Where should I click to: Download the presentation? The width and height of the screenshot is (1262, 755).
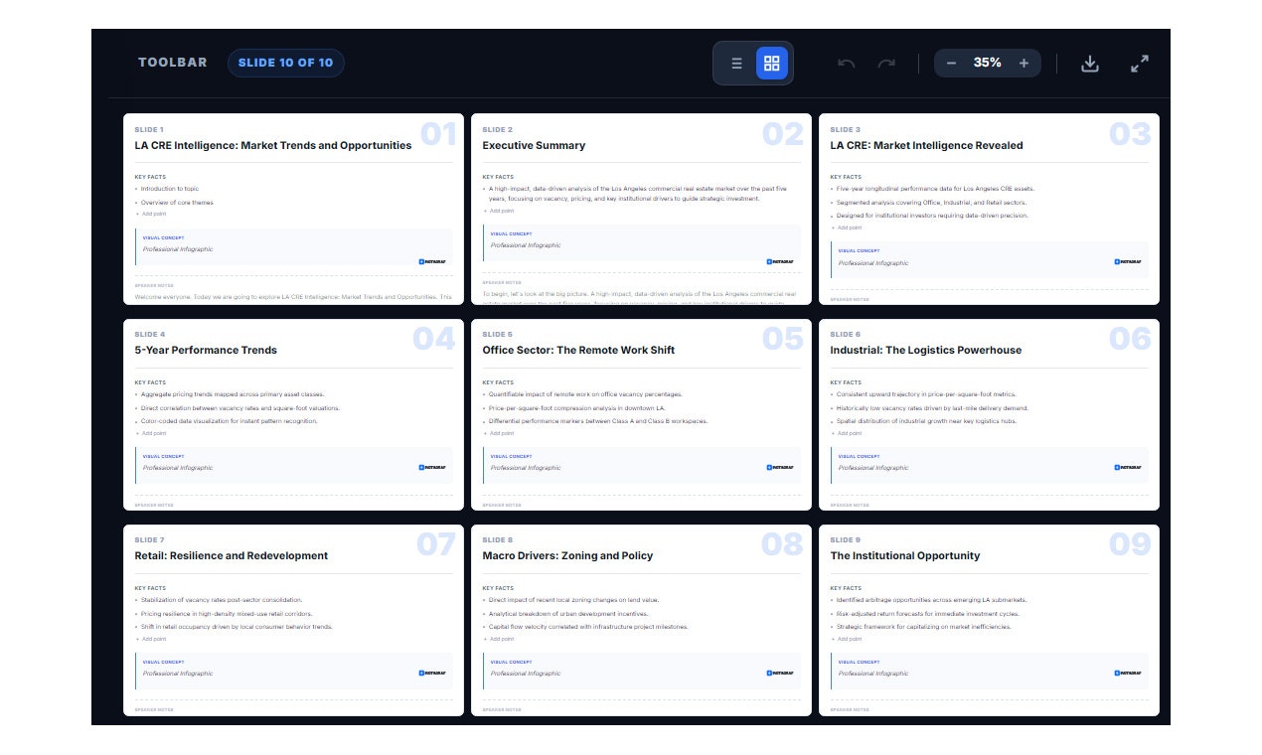click(x=1090, y=64)
